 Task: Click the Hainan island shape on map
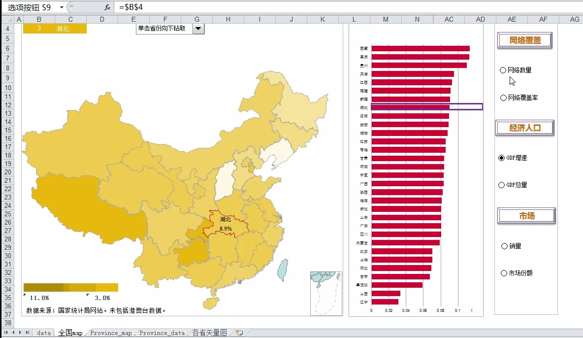tap(211, 303)
